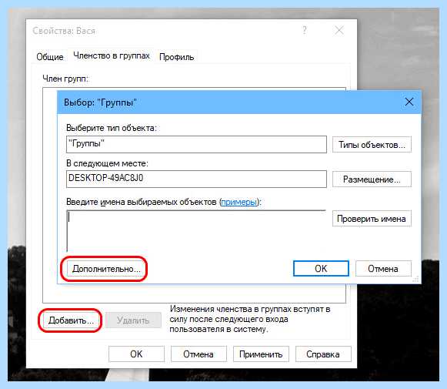Image resolution: width=447 pixels, height=389 pixels.
Task: Switch to Членство в группах tab
Action: [112, 55]
